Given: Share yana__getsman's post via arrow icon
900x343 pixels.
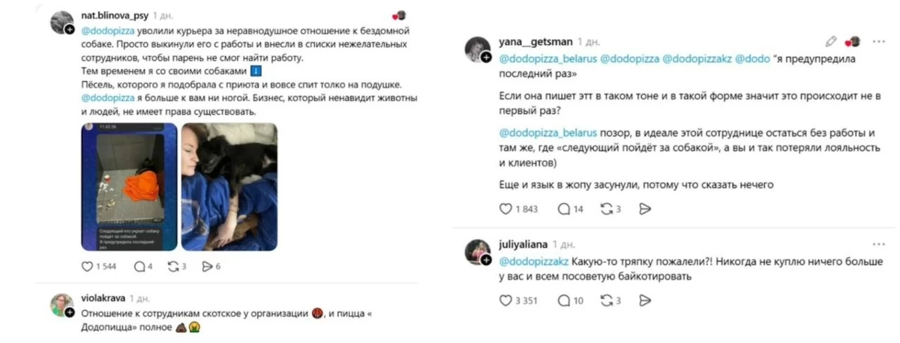Looking at the screenshot, I should click(x=644, y=210).
